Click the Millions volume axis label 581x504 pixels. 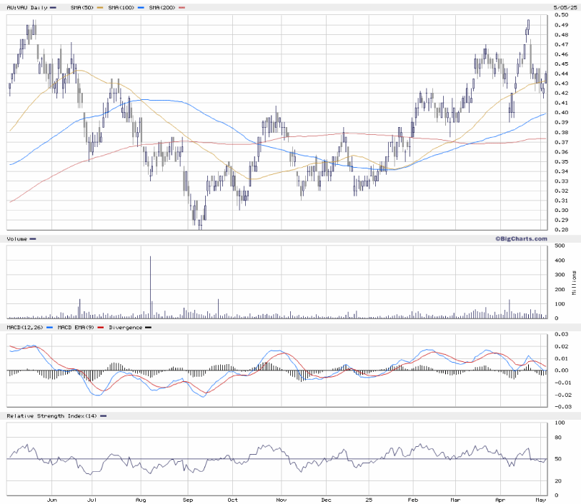[x=575, y=283]
